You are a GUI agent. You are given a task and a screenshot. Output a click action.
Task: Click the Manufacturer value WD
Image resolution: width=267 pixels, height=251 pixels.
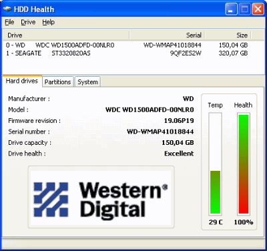coord(188,99)
